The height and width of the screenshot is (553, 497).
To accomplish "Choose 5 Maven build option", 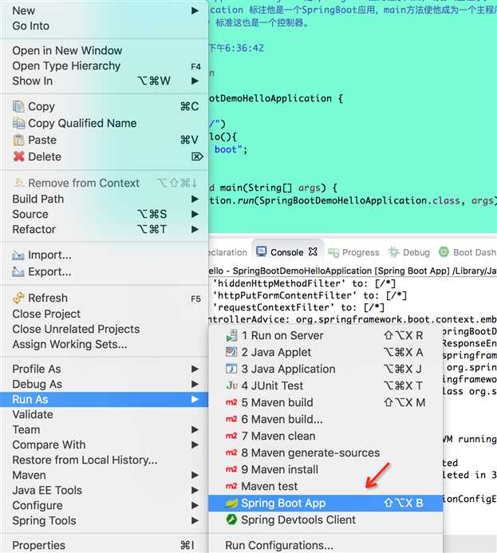I will pos(325,402).
